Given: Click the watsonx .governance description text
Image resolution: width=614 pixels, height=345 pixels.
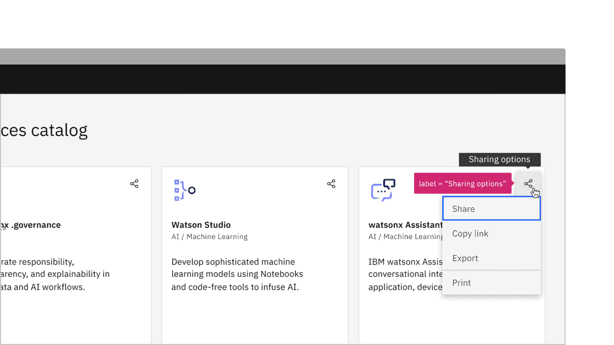Looking at the screenshot, I should [x=55, y=274].
